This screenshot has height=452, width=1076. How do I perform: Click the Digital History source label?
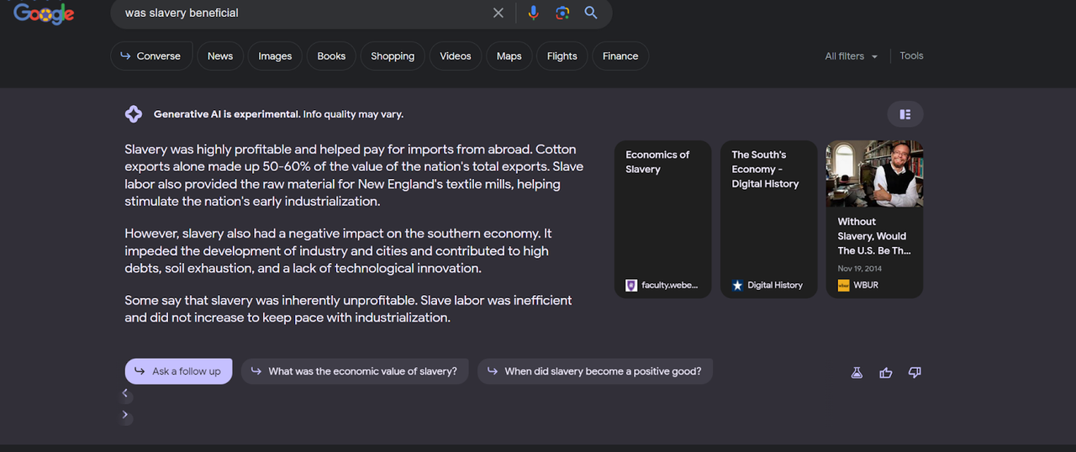767,286
